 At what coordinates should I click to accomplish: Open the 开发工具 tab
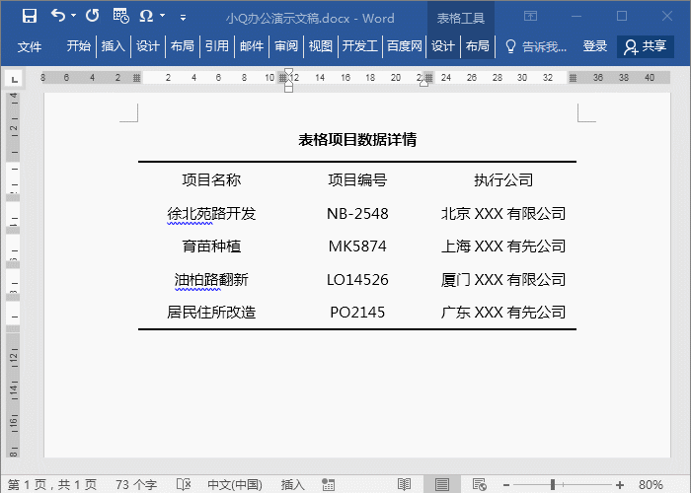359,46
